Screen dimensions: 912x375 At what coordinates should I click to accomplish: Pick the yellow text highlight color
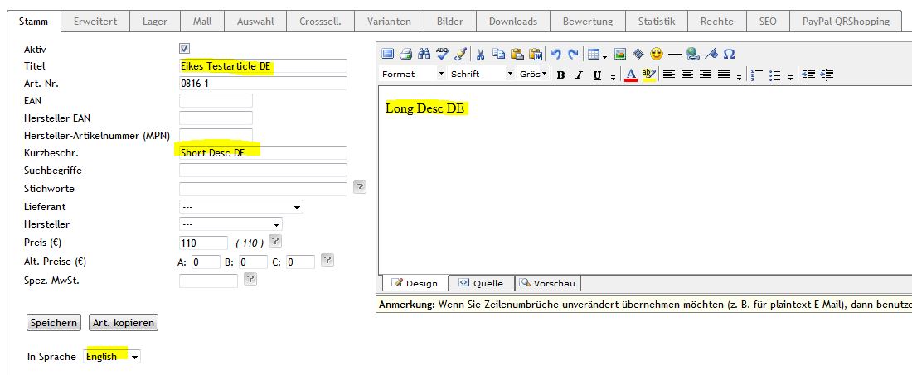(x=648, y=75)
